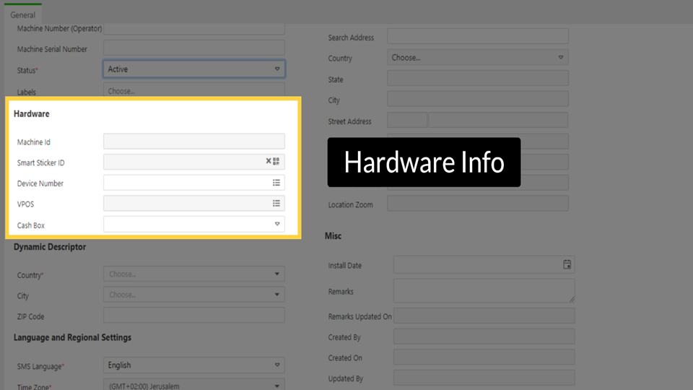The height and width of the screenshot is (390, 693).
Task: Focus the Search Address text box
Action: click(x=477, y=37)
